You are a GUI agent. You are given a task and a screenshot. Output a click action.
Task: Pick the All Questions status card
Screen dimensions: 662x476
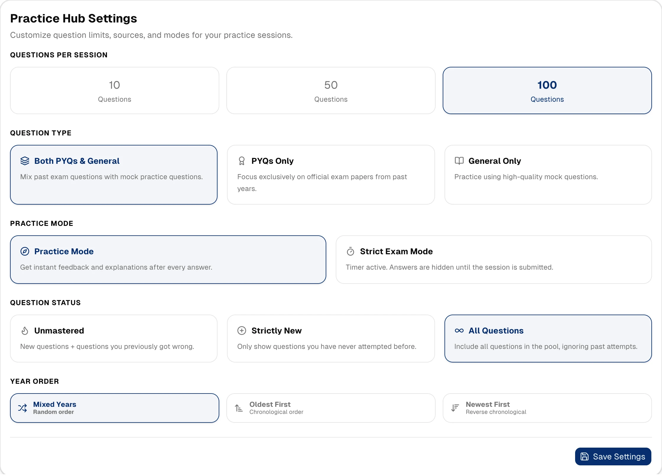click(x=548, y=339)
